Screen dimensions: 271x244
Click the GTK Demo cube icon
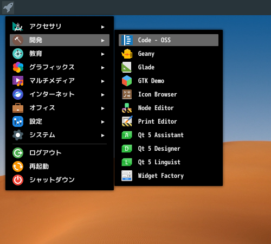(x=127, y=81)
